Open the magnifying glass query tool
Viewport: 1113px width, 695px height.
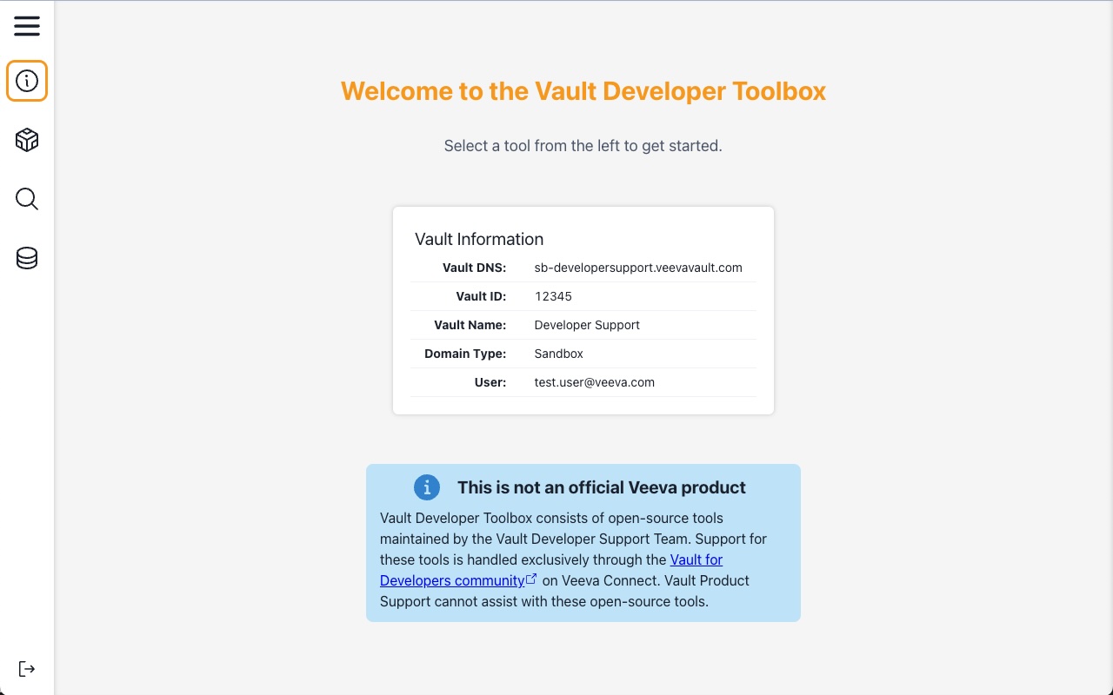[27, 199]
